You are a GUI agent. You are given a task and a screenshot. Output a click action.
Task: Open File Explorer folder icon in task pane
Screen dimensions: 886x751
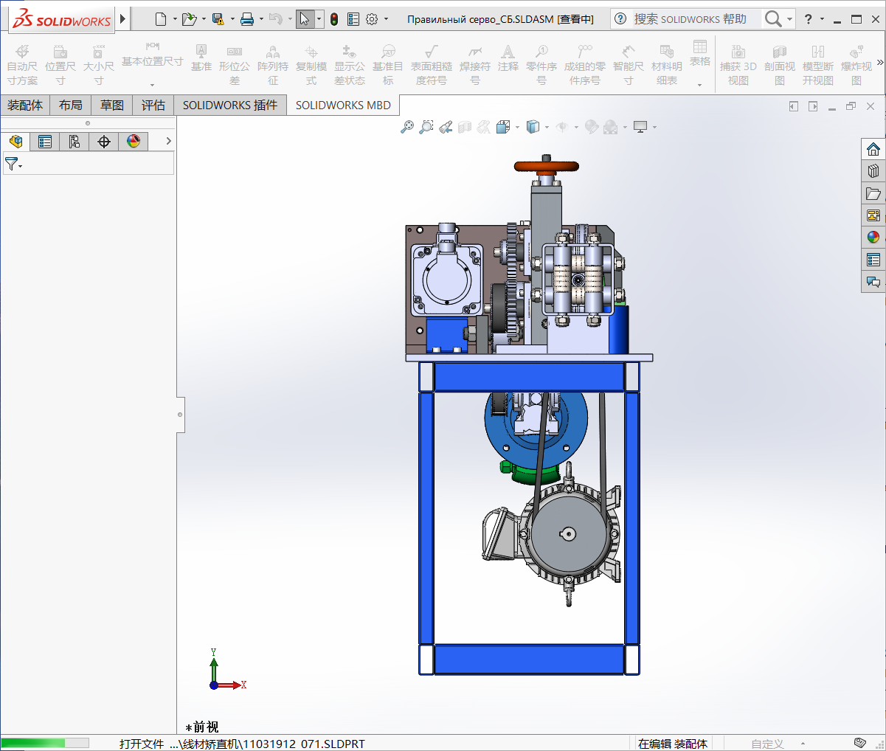[873, 193]
